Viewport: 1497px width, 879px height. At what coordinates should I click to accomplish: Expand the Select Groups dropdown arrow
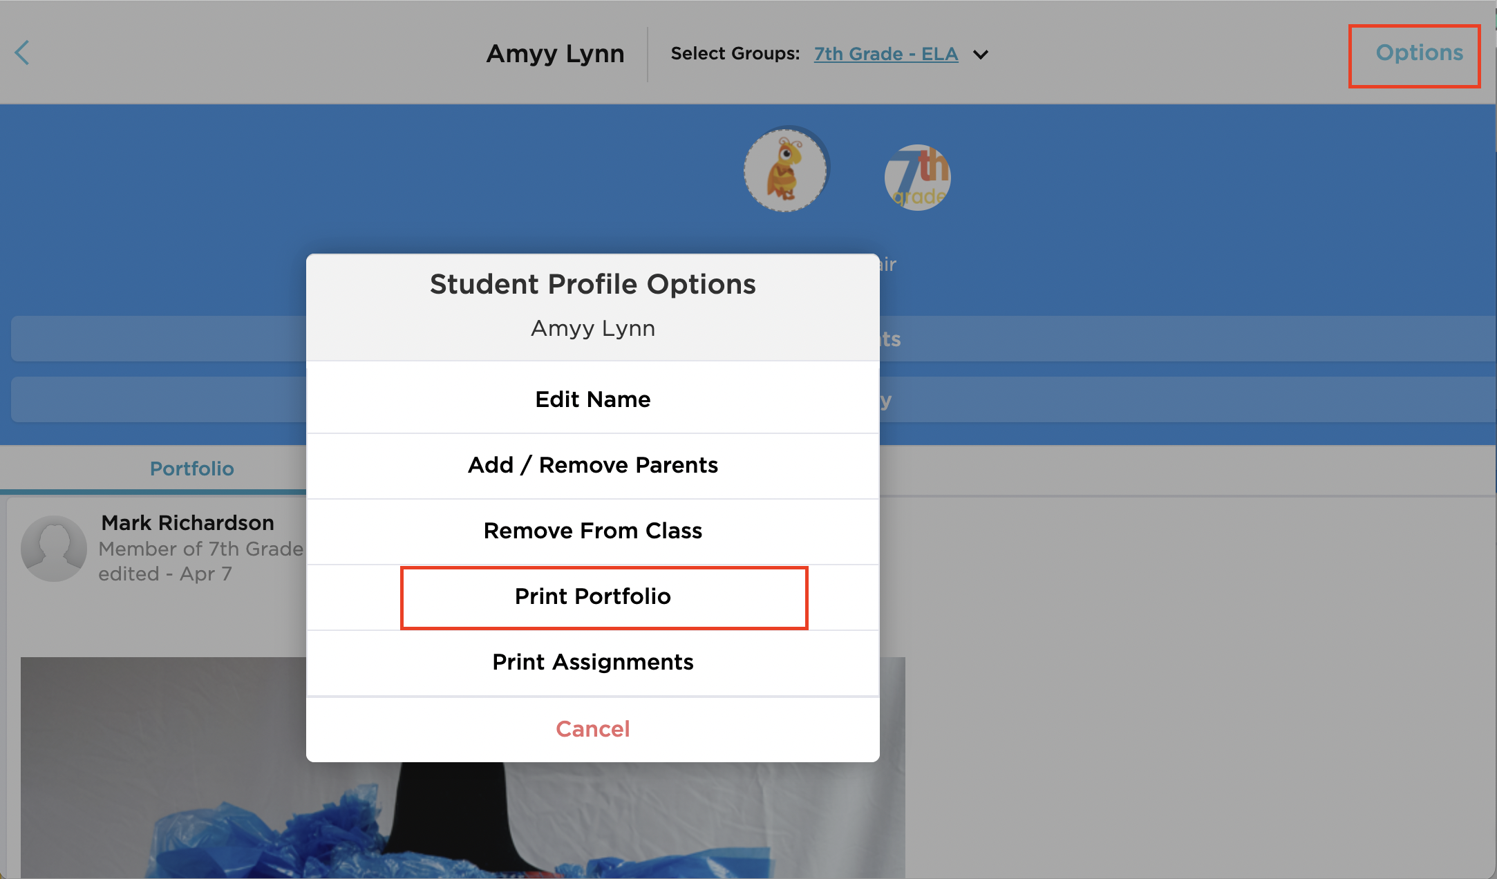click(x=980, y=55)
